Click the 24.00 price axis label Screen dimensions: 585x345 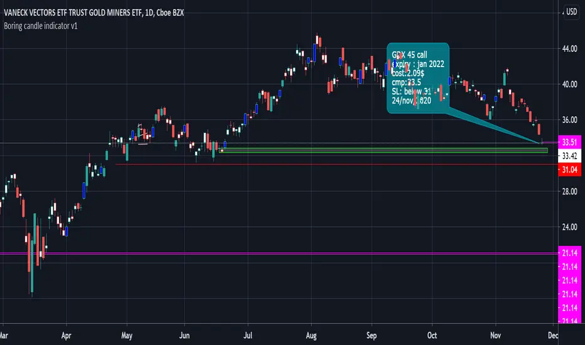[x=570, y=227]
